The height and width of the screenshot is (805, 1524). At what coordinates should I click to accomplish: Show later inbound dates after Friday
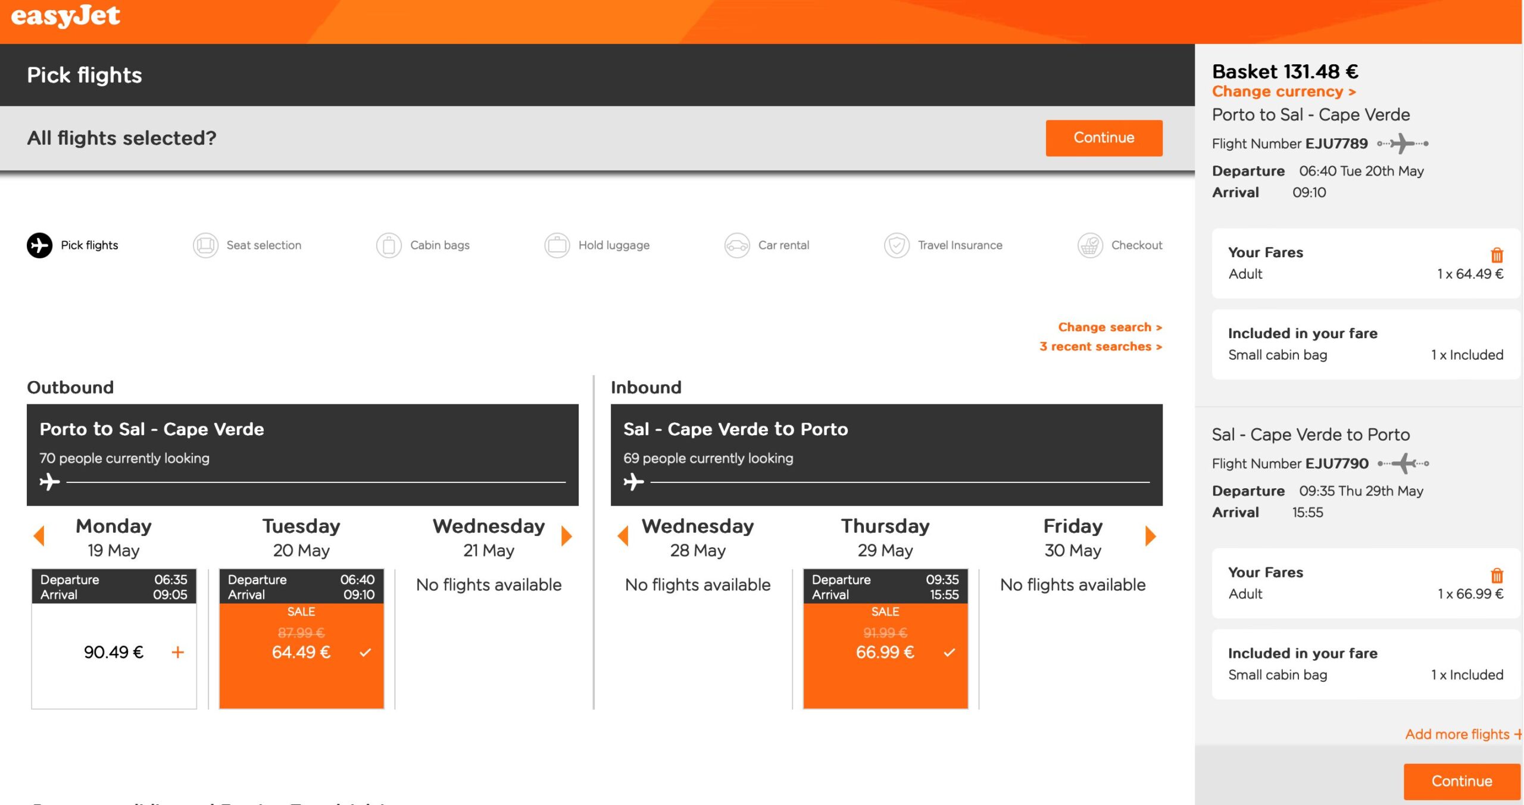coord(1151,536)
